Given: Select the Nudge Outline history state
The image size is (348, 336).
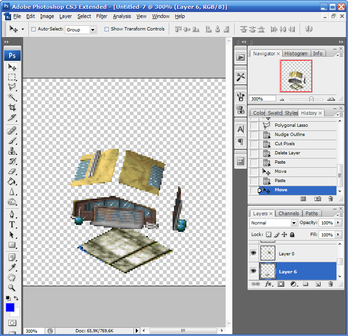Looking at the screenshot, I should coord(298,135).
